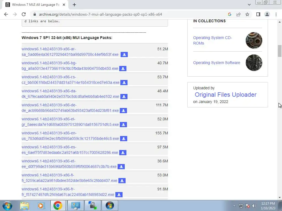Open Google search side icon in address bar
The image size is (282, 211).
(x=230, y=14)
